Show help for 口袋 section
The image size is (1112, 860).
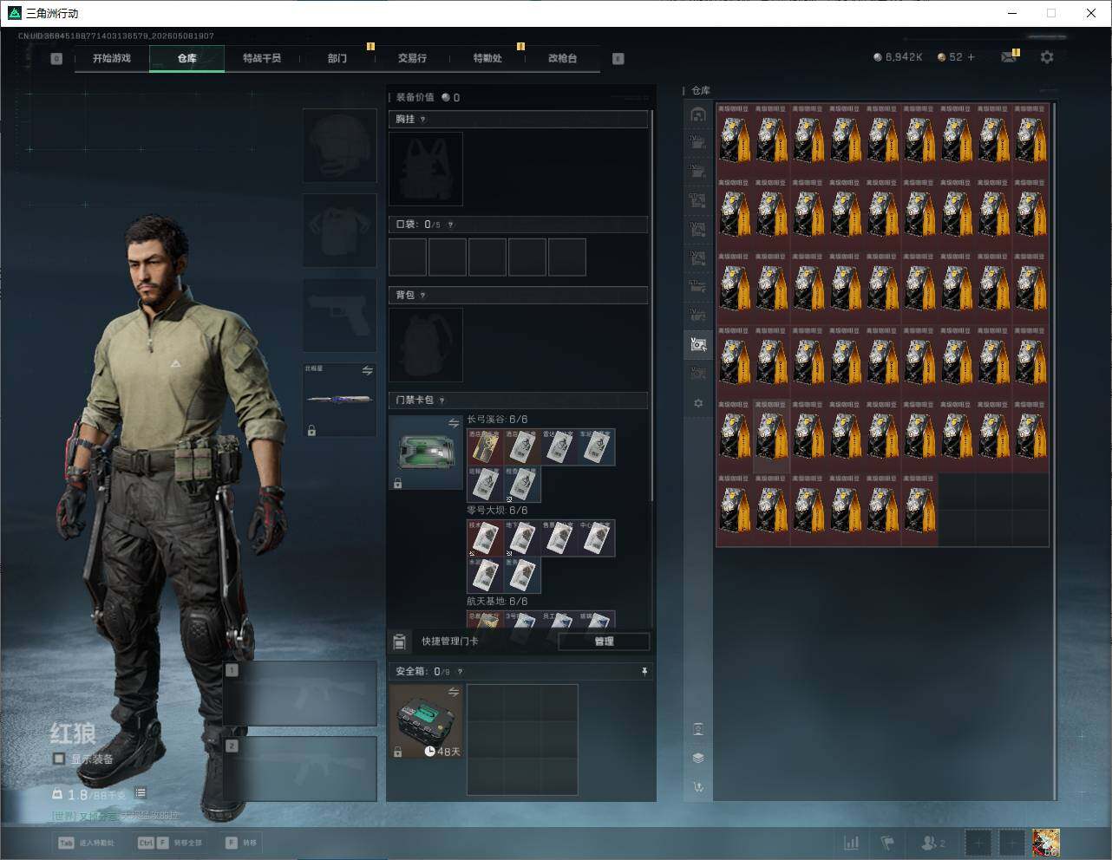(x=450, y=225)
